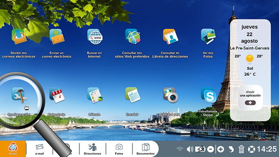Screen dimensions: 279x157
Task: Open the Direcciones tab
Action: 93,149
